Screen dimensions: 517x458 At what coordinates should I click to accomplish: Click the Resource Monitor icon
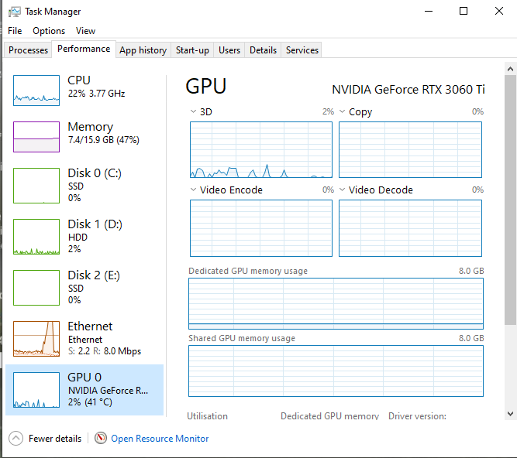(x=101, y=438)
